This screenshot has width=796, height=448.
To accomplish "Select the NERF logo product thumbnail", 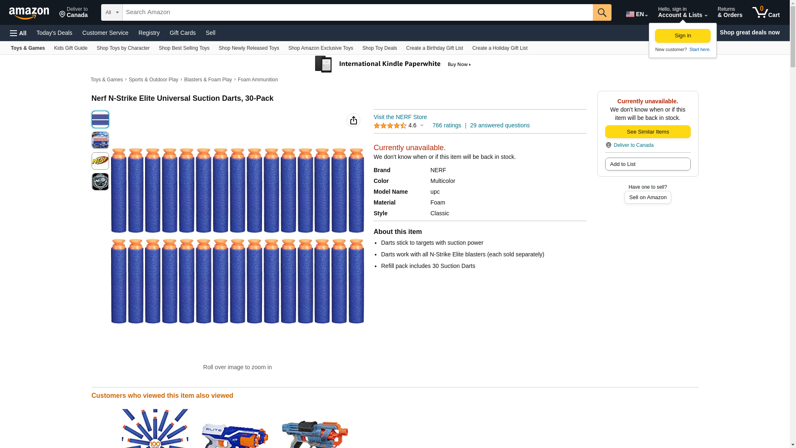I will 100,161.
